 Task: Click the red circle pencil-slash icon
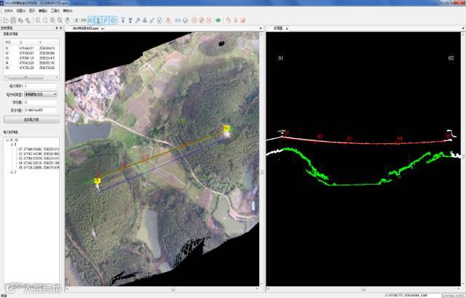pos(202,20)
